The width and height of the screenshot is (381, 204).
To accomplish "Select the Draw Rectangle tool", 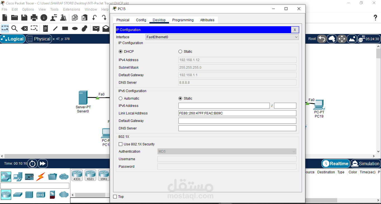I will click(x=65, y=28).
